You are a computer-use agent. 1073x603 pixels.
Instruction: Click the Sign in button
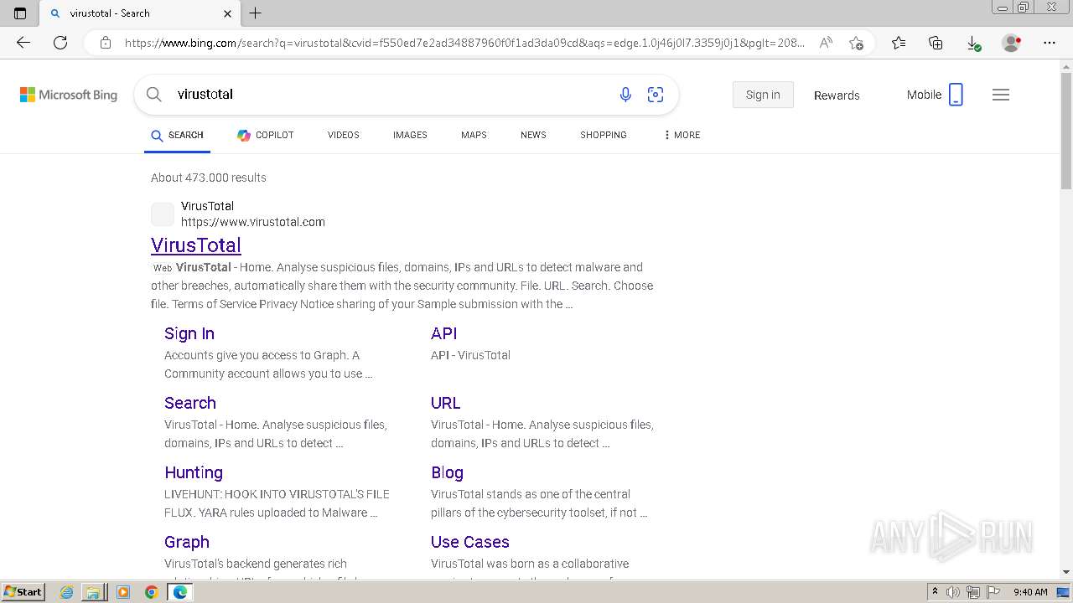(x=763, y=95)
